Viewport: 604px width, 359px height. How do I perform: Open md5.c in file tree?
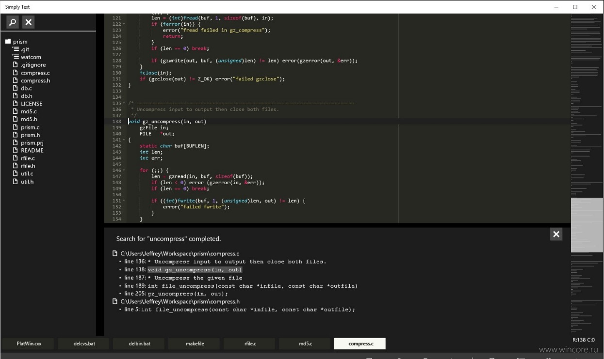[29, 111]
